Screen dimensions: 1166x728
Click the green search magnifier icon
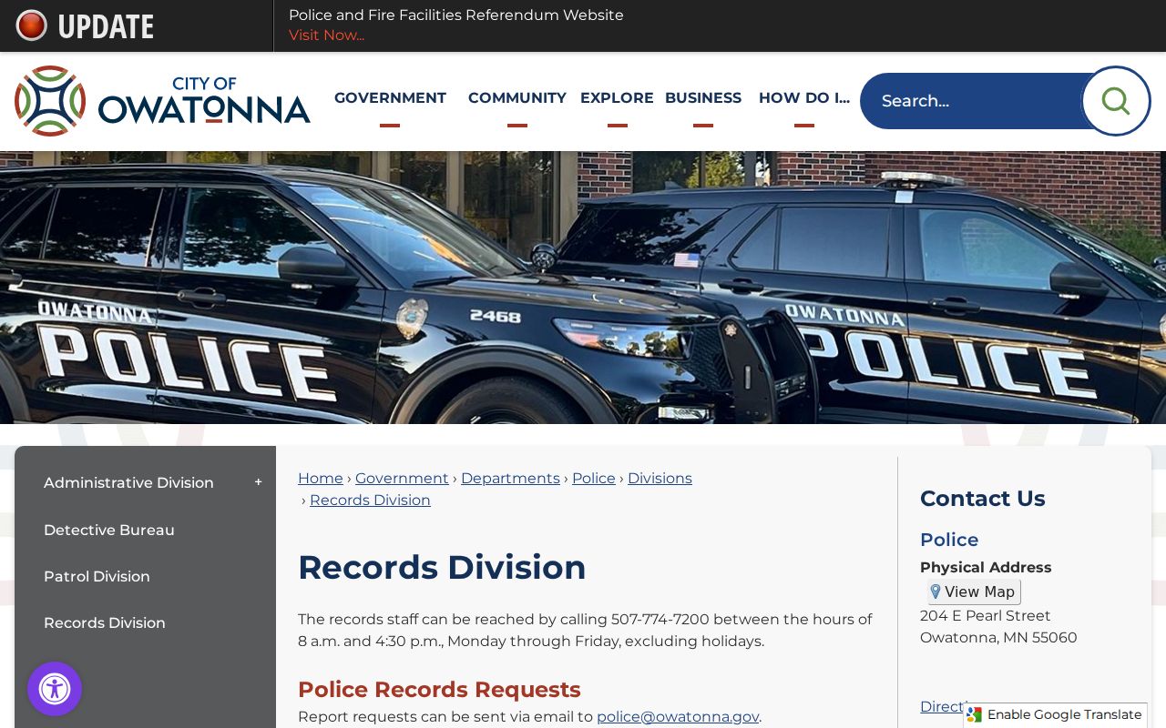tap(1115, 101)
